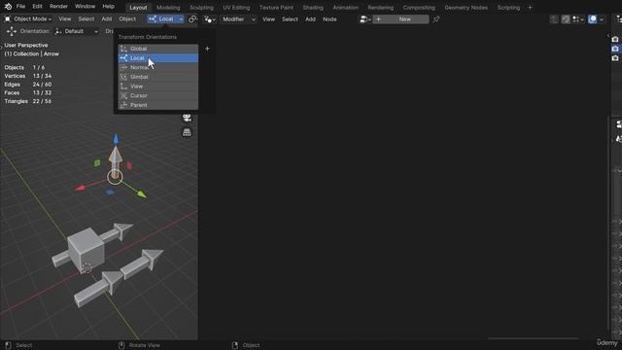The height and width of the screenshot is (350, 622).
Task: Open the File menu
Action: pos(20,7)
